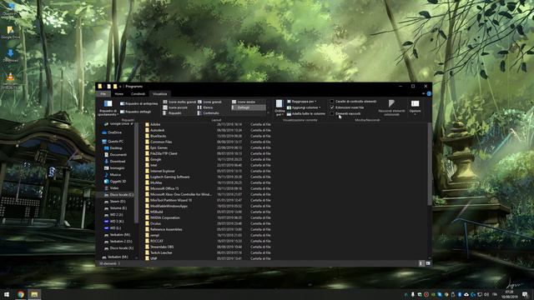Image resolution: width=534 pixels, height=300 pixels.
Task: Enable Elementi nascosti checkbox
Action: point(332,113)
